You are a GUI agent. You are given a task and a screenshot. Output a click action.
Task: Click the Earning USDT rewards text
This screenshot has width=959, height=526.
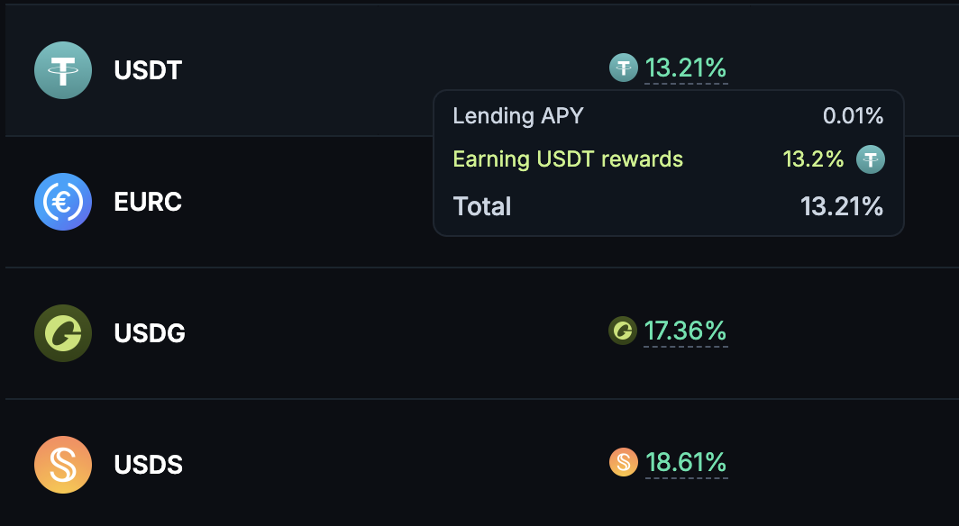point(568,160)
